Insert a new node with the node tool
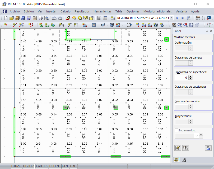The width and height of the screenshot is (214, 169). 6,25
